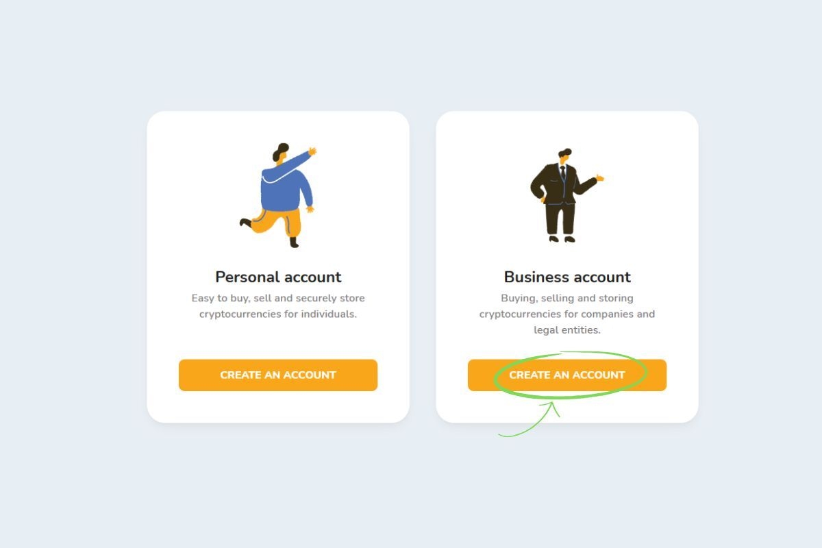Click the 'Business account' heading
Image resolution: width=822 pixels, height=548 pixels.
click(567, 277)
